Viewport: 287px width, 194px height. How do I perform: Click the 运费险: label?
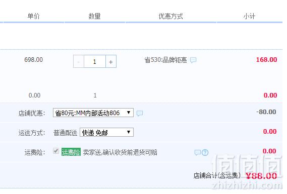point(35,152)
